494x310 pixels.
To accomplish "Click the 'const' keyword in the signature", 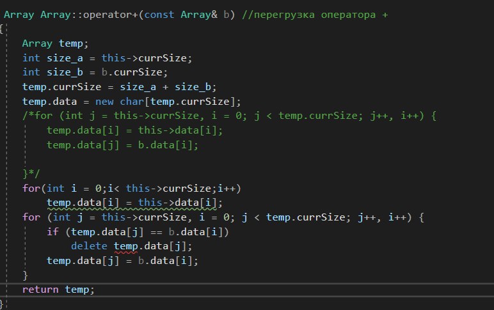I will (159, 15).
